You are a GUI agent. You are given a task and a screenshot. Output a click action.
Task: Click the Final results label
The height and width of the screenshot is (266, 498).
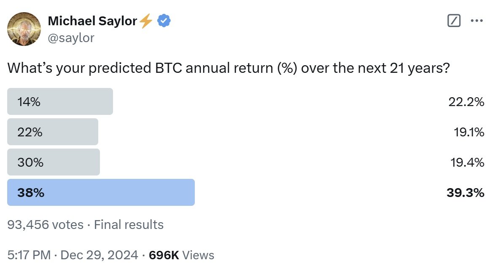point(129,225)
